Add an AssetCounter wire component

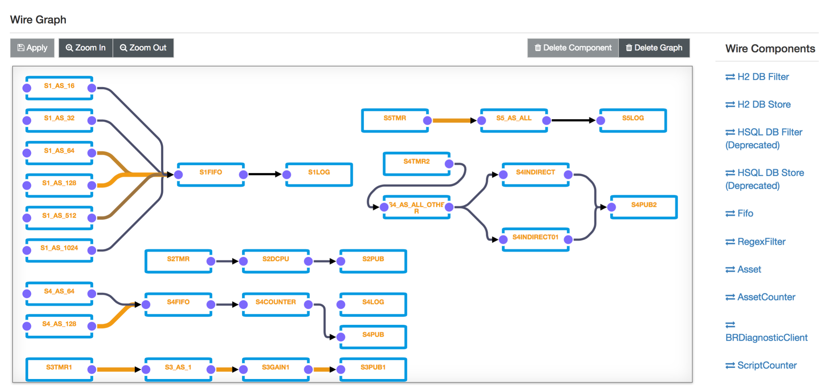click(x=760, y=297)
